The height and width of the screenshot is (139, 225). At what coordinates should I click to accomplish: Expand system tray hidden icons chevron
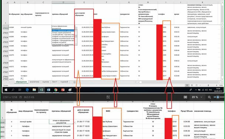tap(196, 90)
